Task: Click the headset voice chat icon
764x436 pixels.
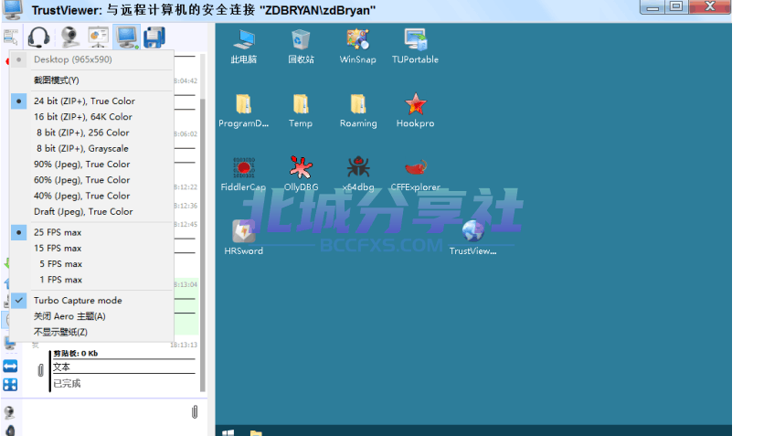Action: point(38,37)
